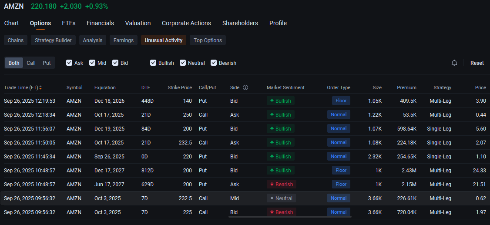
Task: Click the 448D DTE value
Action: 148,101
